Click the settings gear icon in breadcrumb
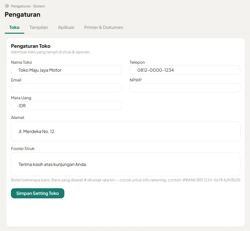 pos(7,6)
